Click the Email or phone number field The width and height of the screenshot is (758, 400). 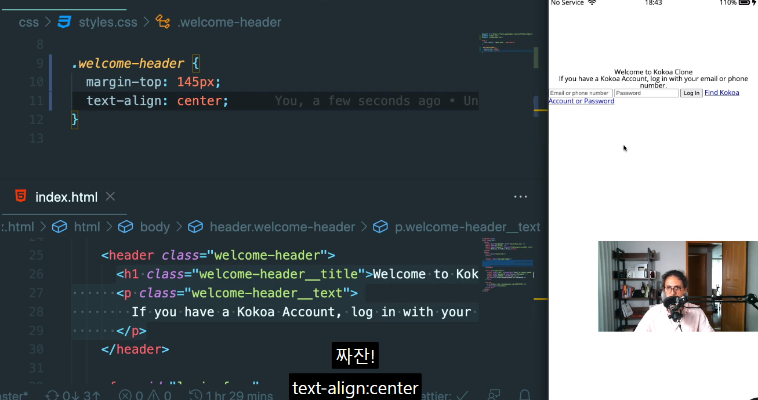[581, 93]
